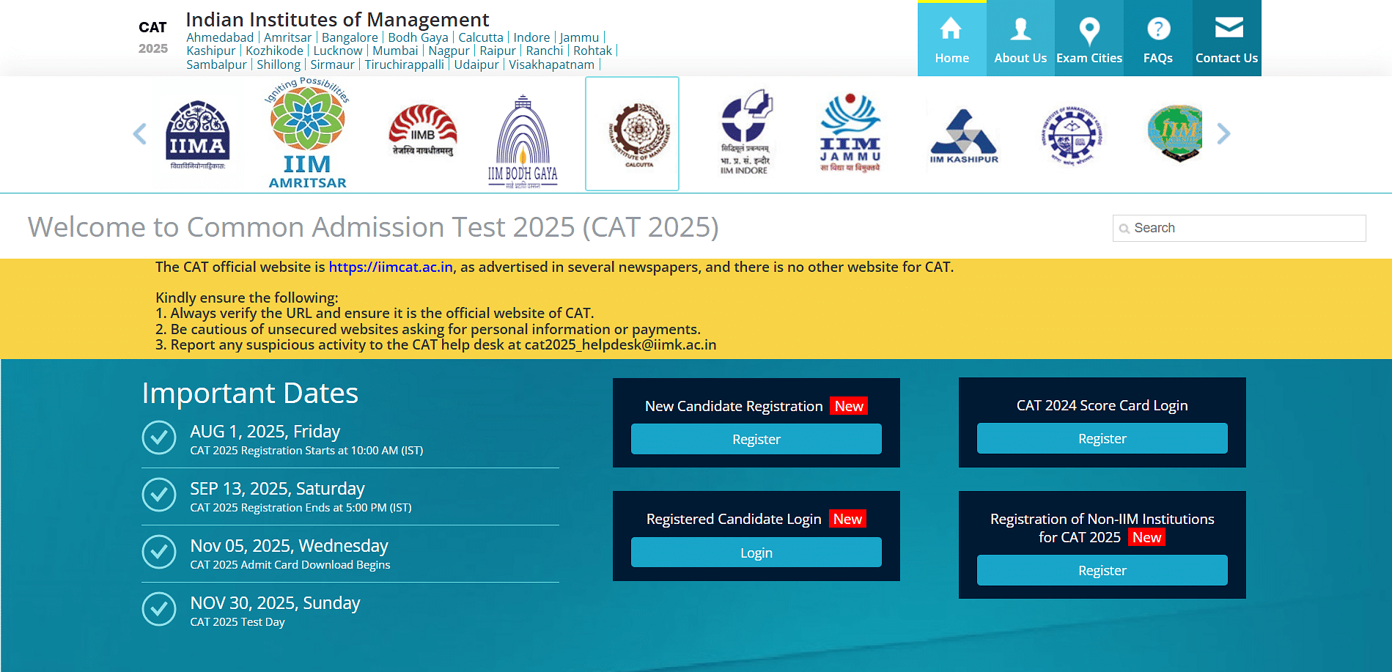Click the green globe IIM logo
Screen dimensions: 1392x672
pyautogui.click(x=1174, y=133)
